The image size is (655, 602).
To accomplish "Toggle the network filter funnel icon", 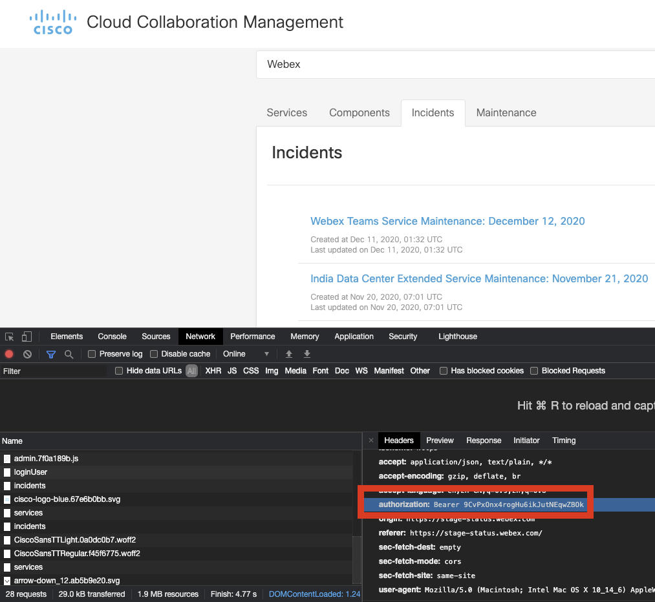I will (51, 354).
